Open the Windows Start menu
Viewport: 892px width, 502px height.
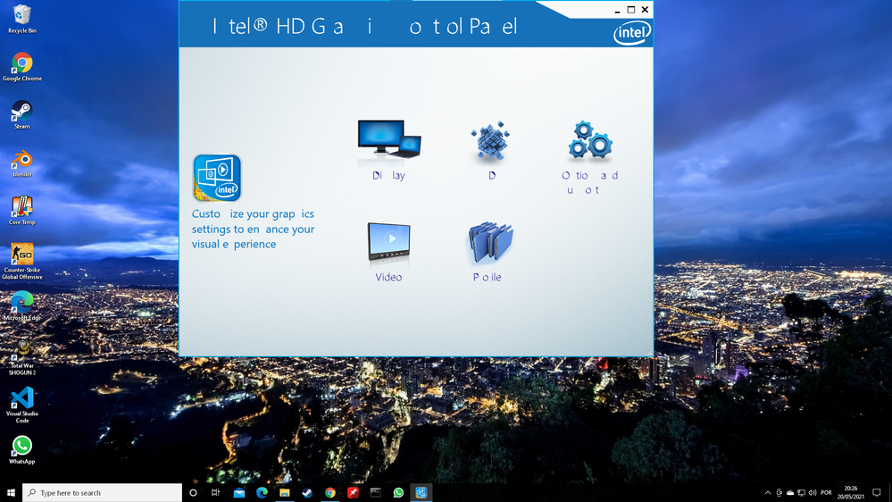click(11, 492)
